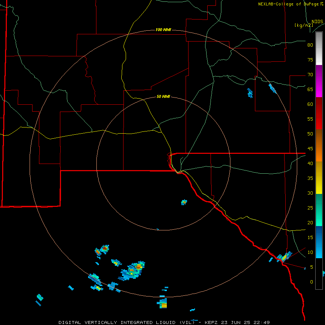Screen dimensions: 325x325
Task: Select the 100 NMI range ring label
Action: [163, 30]
